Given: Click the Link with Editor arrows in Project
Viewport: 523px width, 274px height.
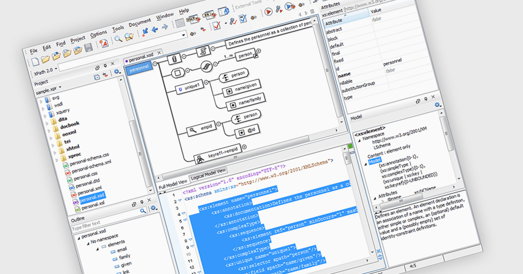Looking at the screenshot, I should point(105,75).
